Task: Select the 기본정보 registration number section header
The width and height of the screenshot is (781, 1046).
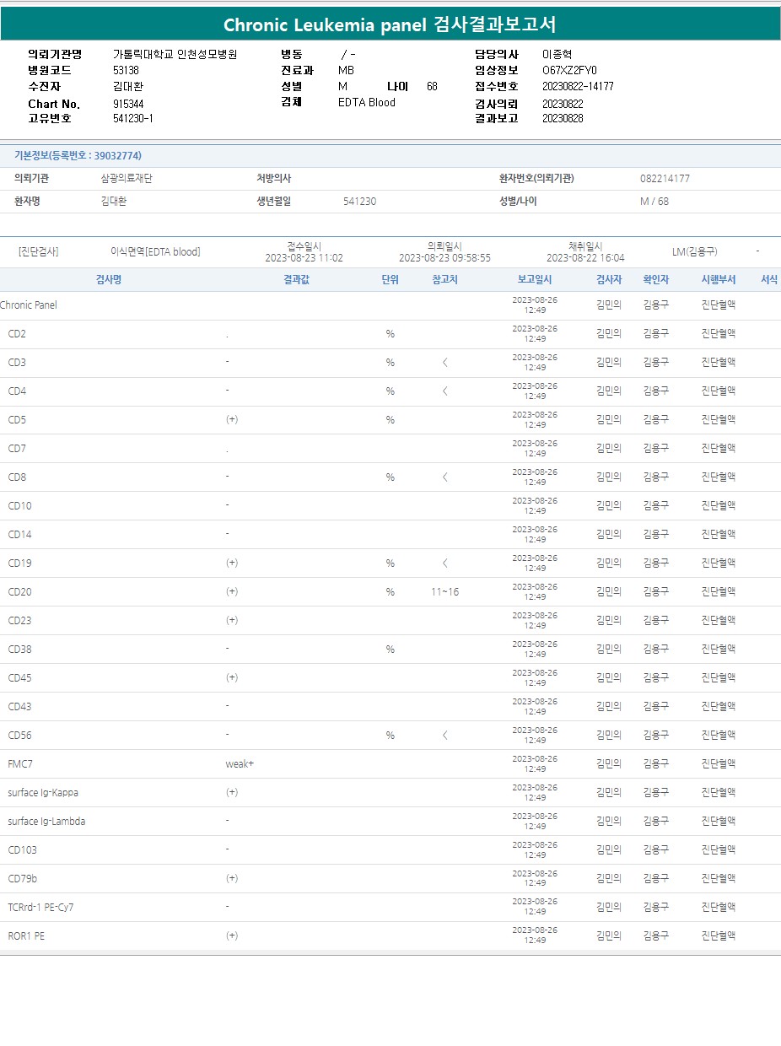Action: (x=78, y=156)
